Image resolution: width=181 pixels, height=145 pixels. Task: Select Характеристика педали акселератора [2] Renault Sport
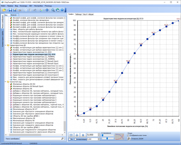(x=36, y=64)
